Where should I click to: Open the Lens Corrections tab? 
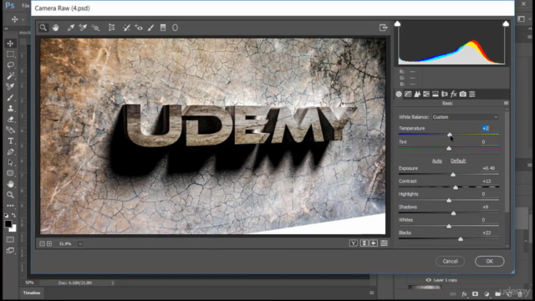coord(444,94)
